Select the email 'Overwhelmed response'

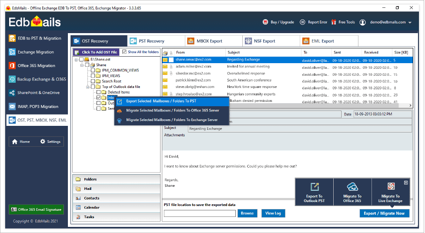pyautogui.click(x=287, y=74)
